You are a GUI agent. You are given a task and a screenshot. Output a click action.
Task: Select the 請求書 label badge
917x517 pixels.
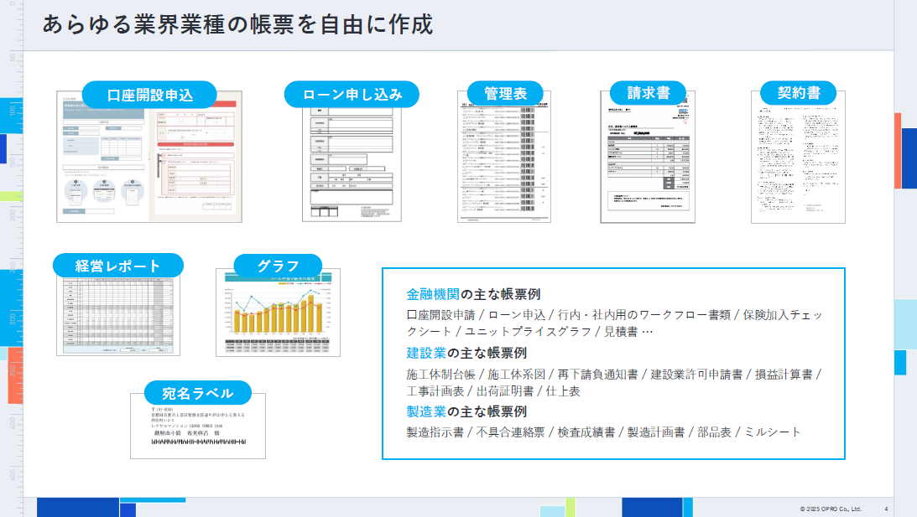click(648, 92)
